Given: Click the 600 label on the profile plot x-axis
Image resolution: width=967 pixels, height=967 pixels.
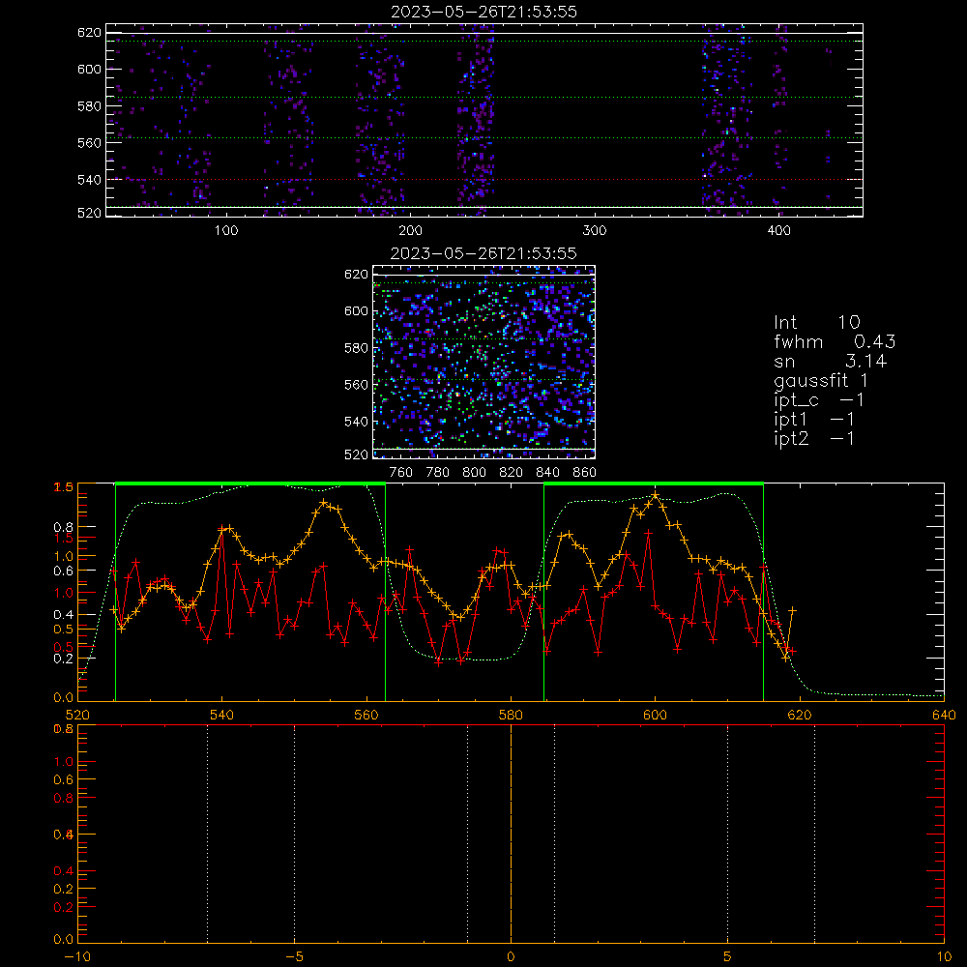Looking at the screenshot, I should coord(656,715).
